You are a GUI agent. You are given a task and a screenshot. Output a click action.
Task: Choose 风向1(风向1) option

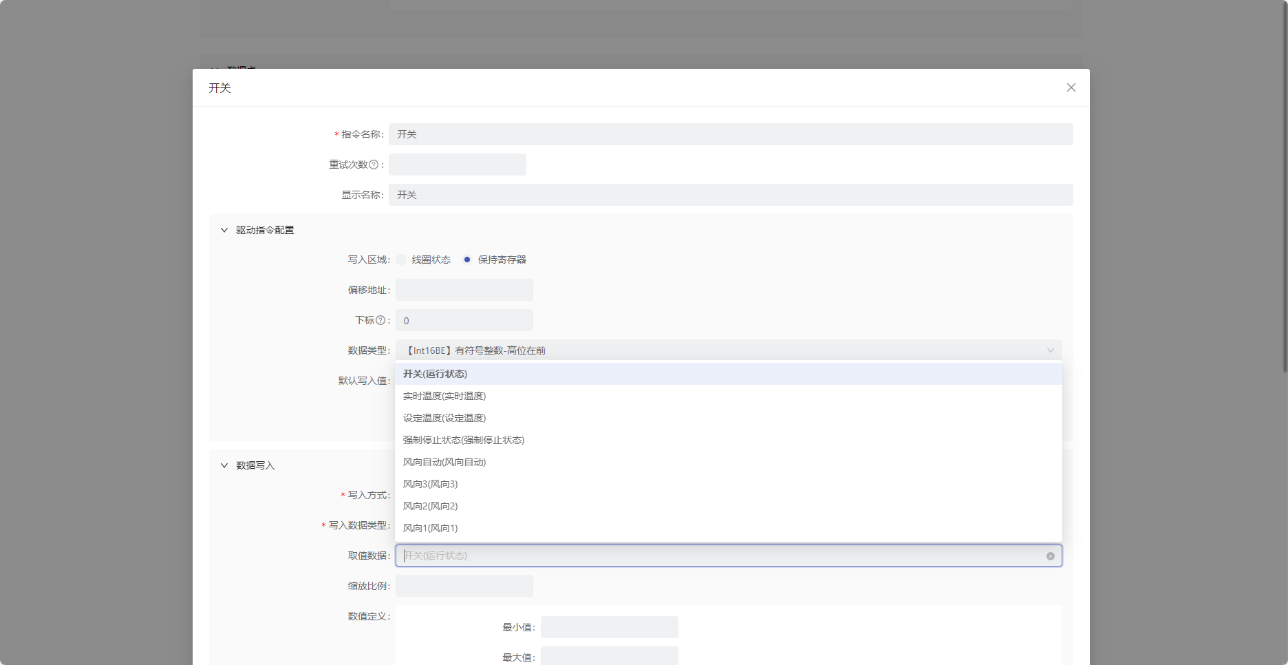point(729,528)
